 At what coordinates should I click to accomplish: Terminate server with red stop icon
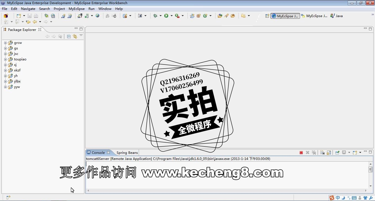301,152
